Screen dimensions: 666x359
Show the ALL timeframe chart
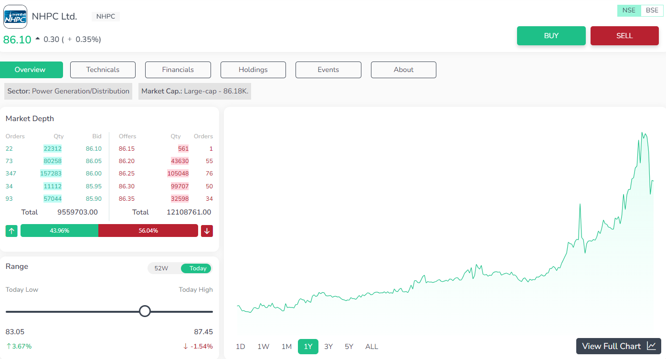[371, 347]
